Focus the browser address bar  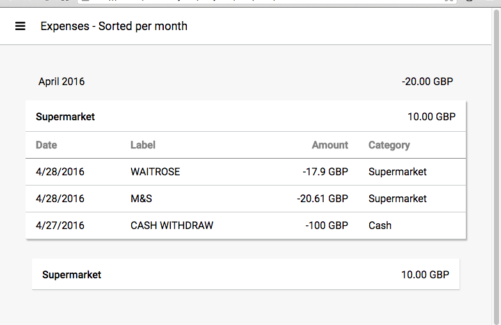point(267,2)
